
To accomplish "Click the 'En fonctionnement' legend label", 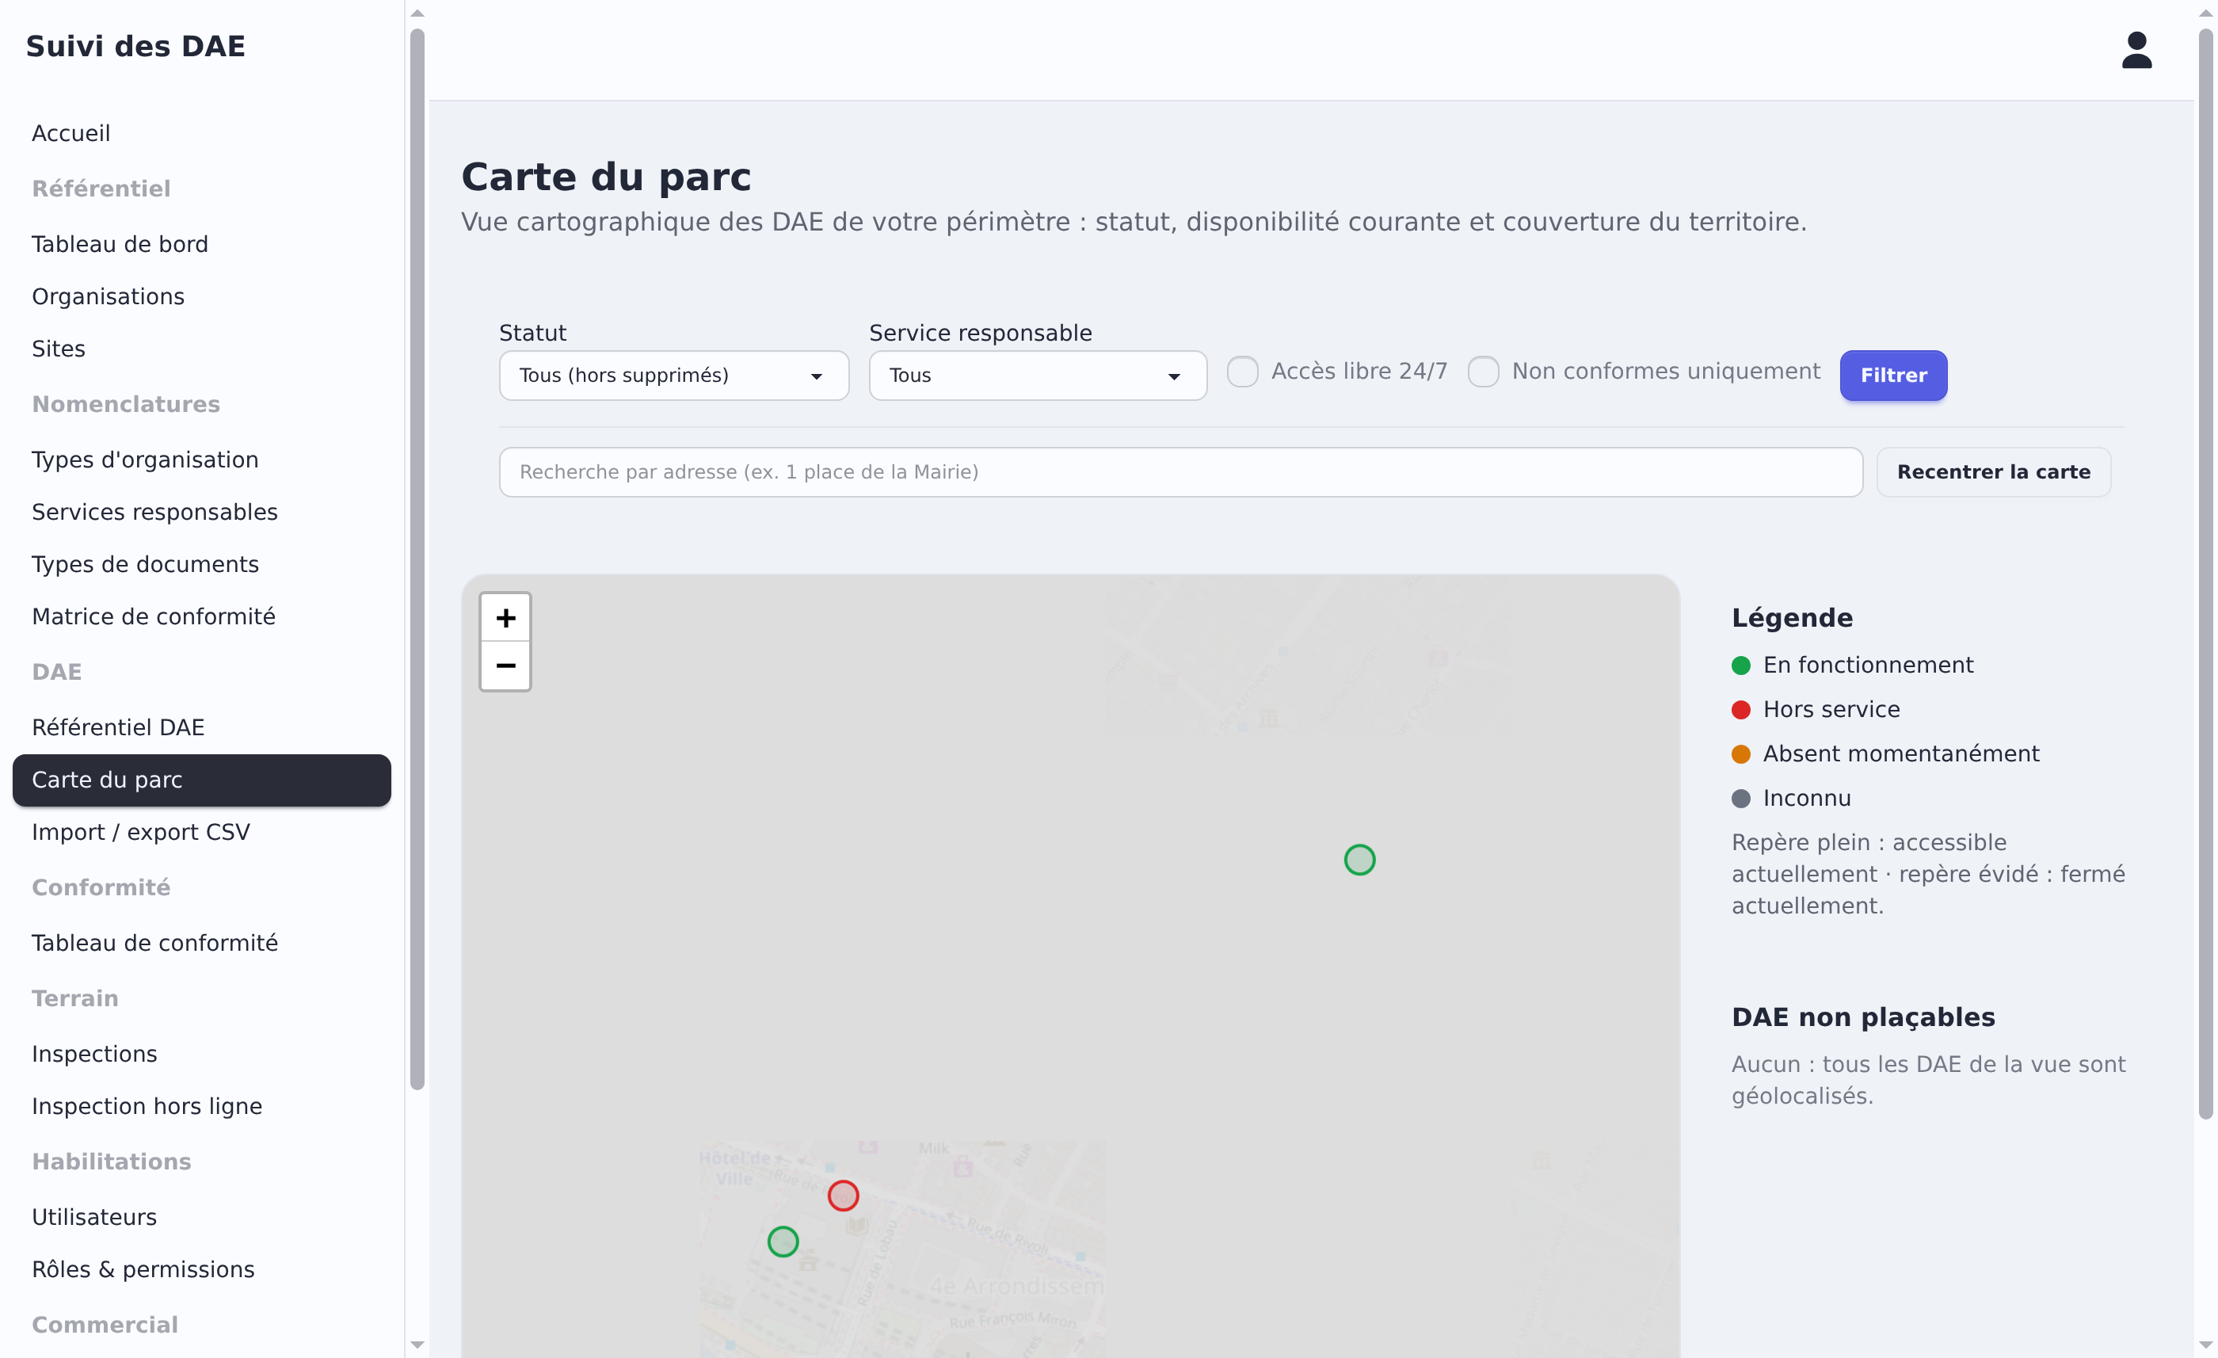I will 1868,665.
